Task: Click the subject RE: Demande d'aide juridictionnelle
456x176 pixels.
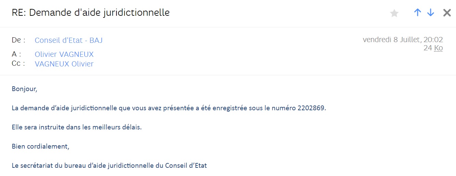Action: [x=91, y=13]
